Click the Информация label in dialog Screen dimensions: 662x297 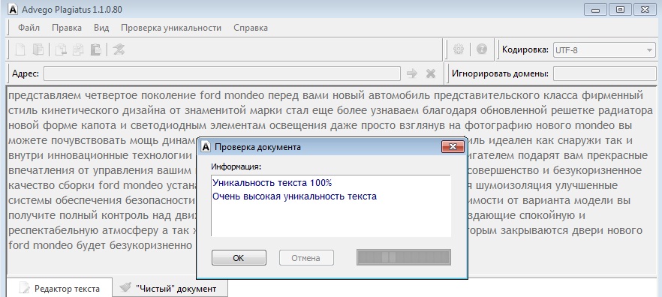click(x=236, y=166)
